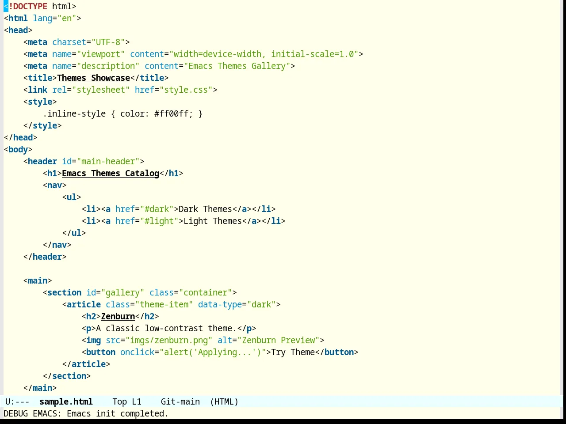
Task: Click the "imgs/zenburn.png" src value
Action: [169, 340]
